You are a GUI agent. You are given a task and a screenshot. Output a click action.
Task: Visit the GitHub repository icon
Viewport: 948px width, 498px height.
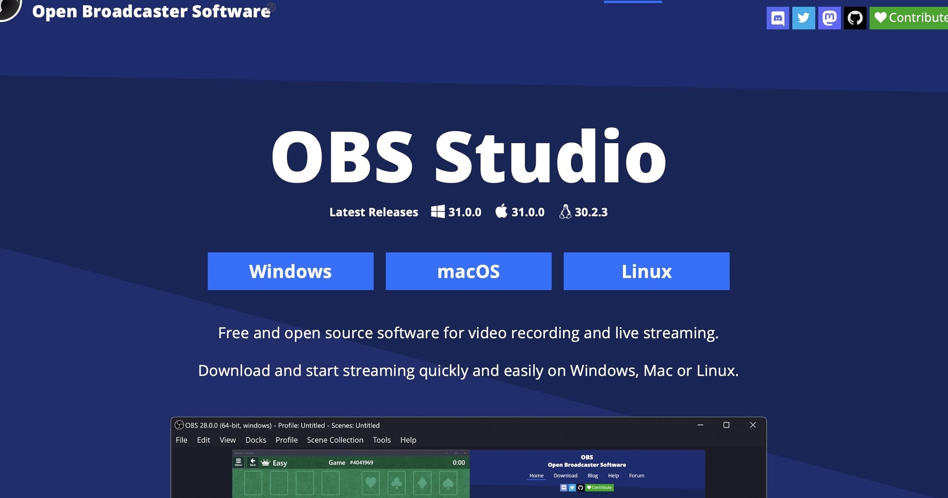pyautogui.click(x=855, y=18)
